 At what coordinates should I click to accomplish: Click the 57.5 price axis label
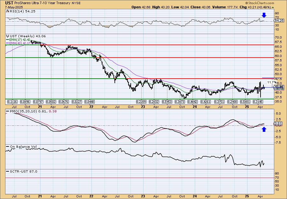pyautogui.click(x=278, y=60)
